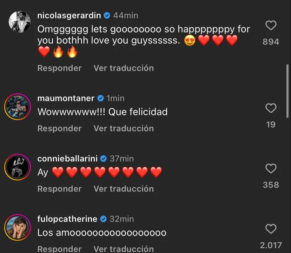The width and height of the screenshot is (291, 253).
Task: Reply to nicolasgerardin's comment
Action: [x=59, y=68]
